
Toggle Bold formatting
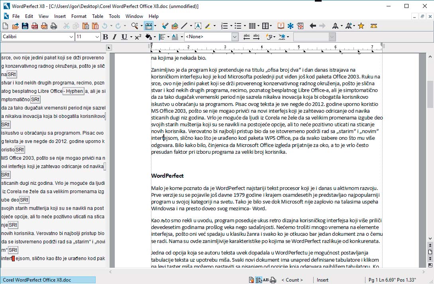[106, 37]
